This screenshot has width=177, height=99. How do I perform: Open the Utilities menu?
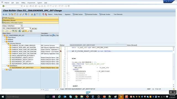[23, 3]
